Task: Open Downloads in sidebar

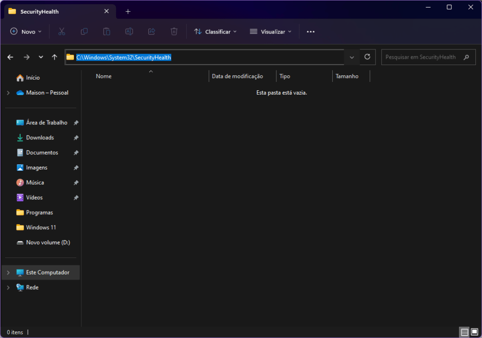Action: 40,137
